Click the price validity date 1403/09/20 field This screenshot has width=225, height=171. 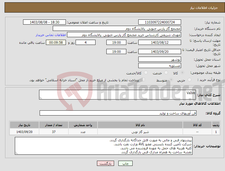tap(160, 51)
